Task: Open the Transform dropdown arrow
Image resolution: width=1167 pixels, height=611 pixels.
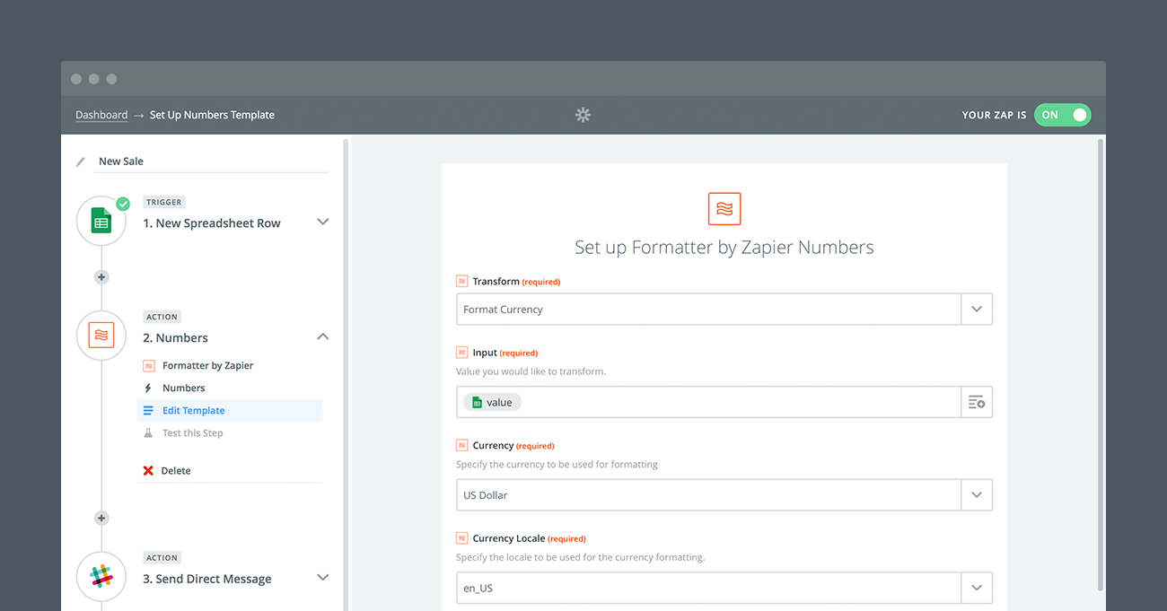Action: point(977,310)
